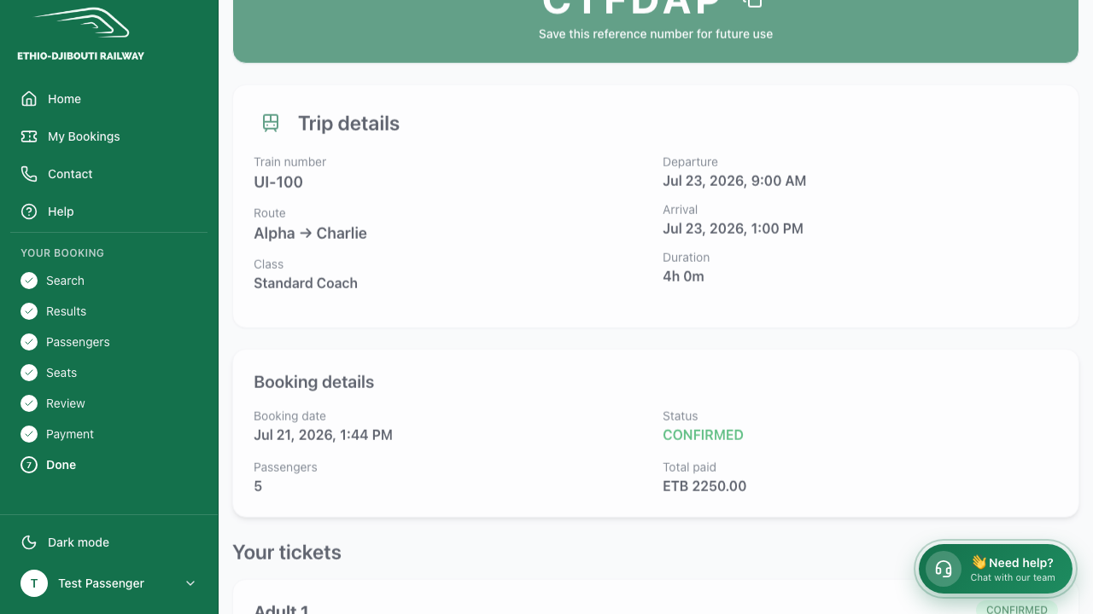Open the Test Passenger user menu
The image size is (1093, 614).
coord(109,583)
